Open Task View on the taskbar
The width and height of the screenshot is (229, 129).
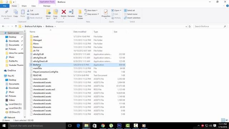pyautogui.click(x=70, y=126)
